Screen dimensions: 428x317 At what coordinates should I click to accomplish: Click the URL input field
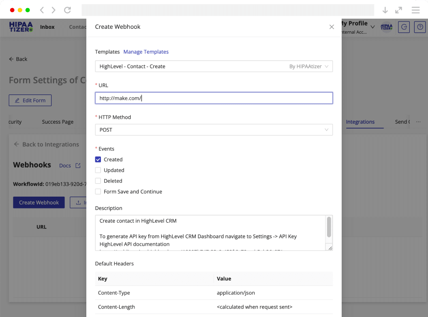click(214, 98)
